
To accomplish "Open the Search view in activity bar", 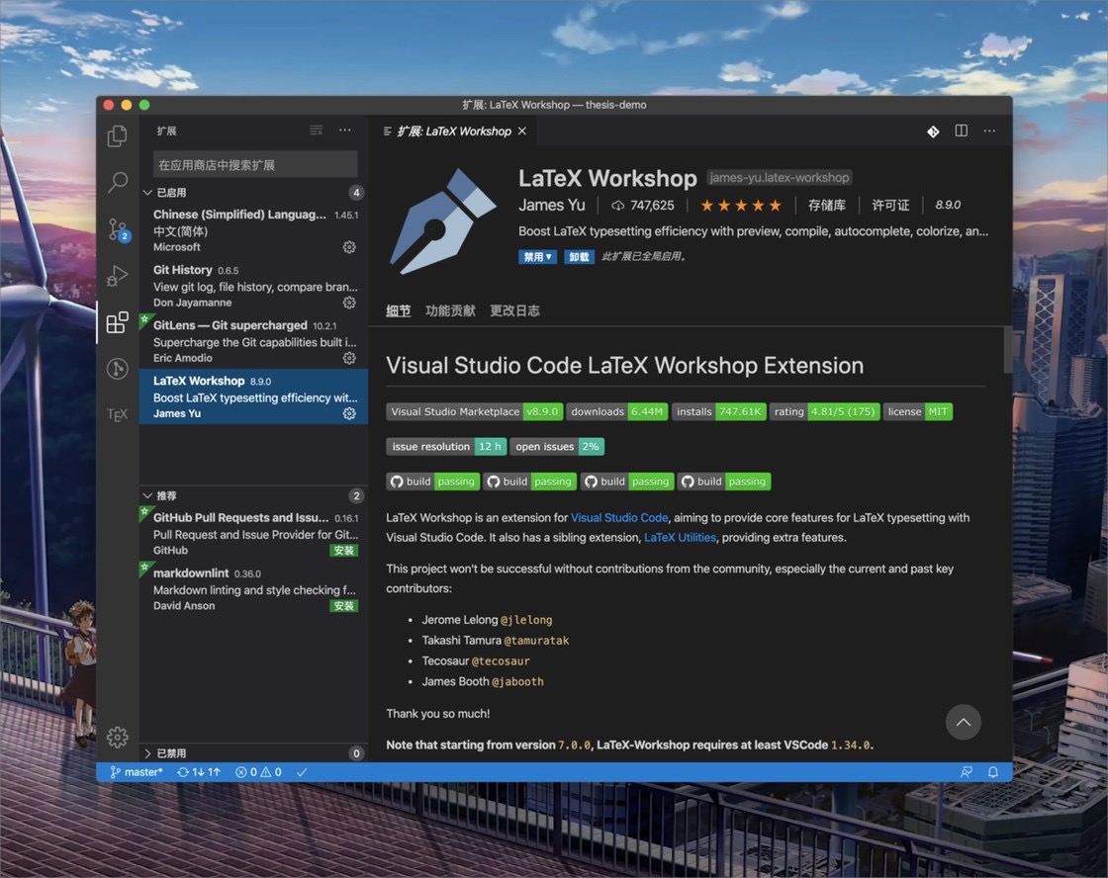I will 118,182.
